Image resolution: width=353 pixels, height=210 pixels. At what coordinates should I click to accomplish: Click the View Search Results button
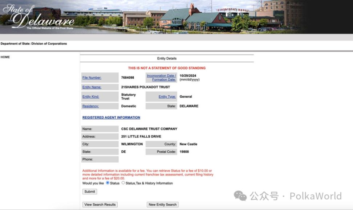click(x=100, y=205)
